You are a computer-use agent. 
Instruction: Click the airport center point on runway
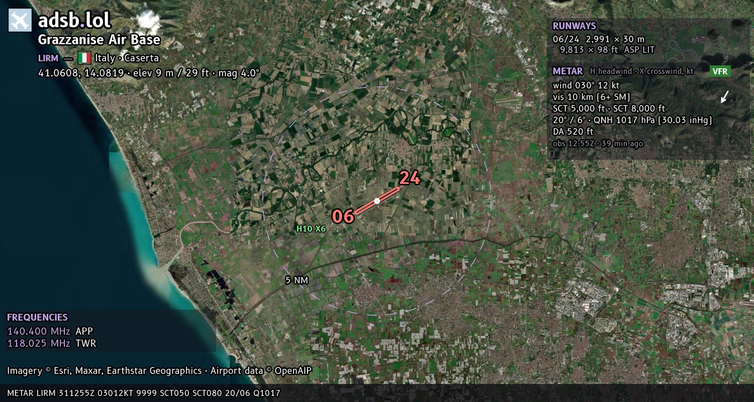(377, 201)
